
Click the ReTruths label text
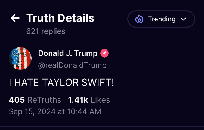(x=44, y=100)
